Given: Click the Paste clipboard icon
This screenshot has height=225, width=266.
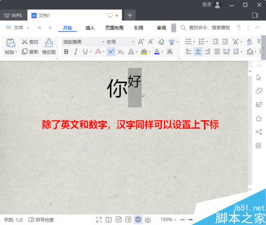Looking at the screenshot, I should click(x=11, y=43).
